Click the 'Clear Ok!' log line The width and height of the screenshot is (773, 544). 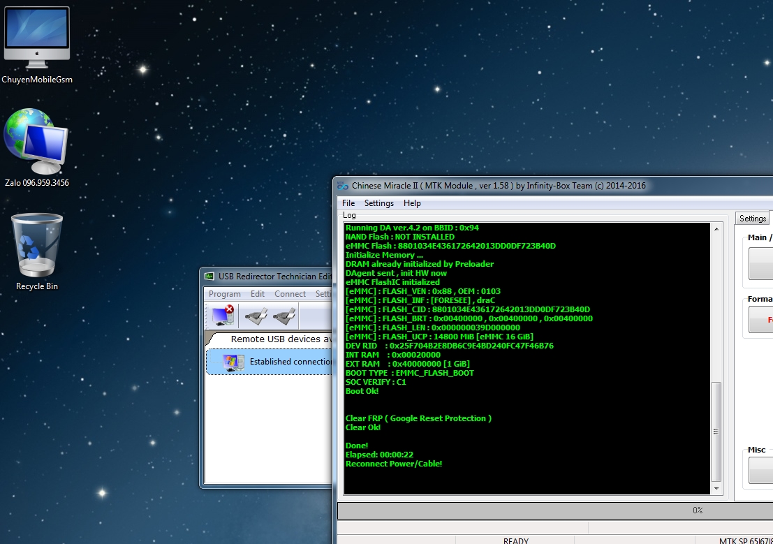coord(363,427)
